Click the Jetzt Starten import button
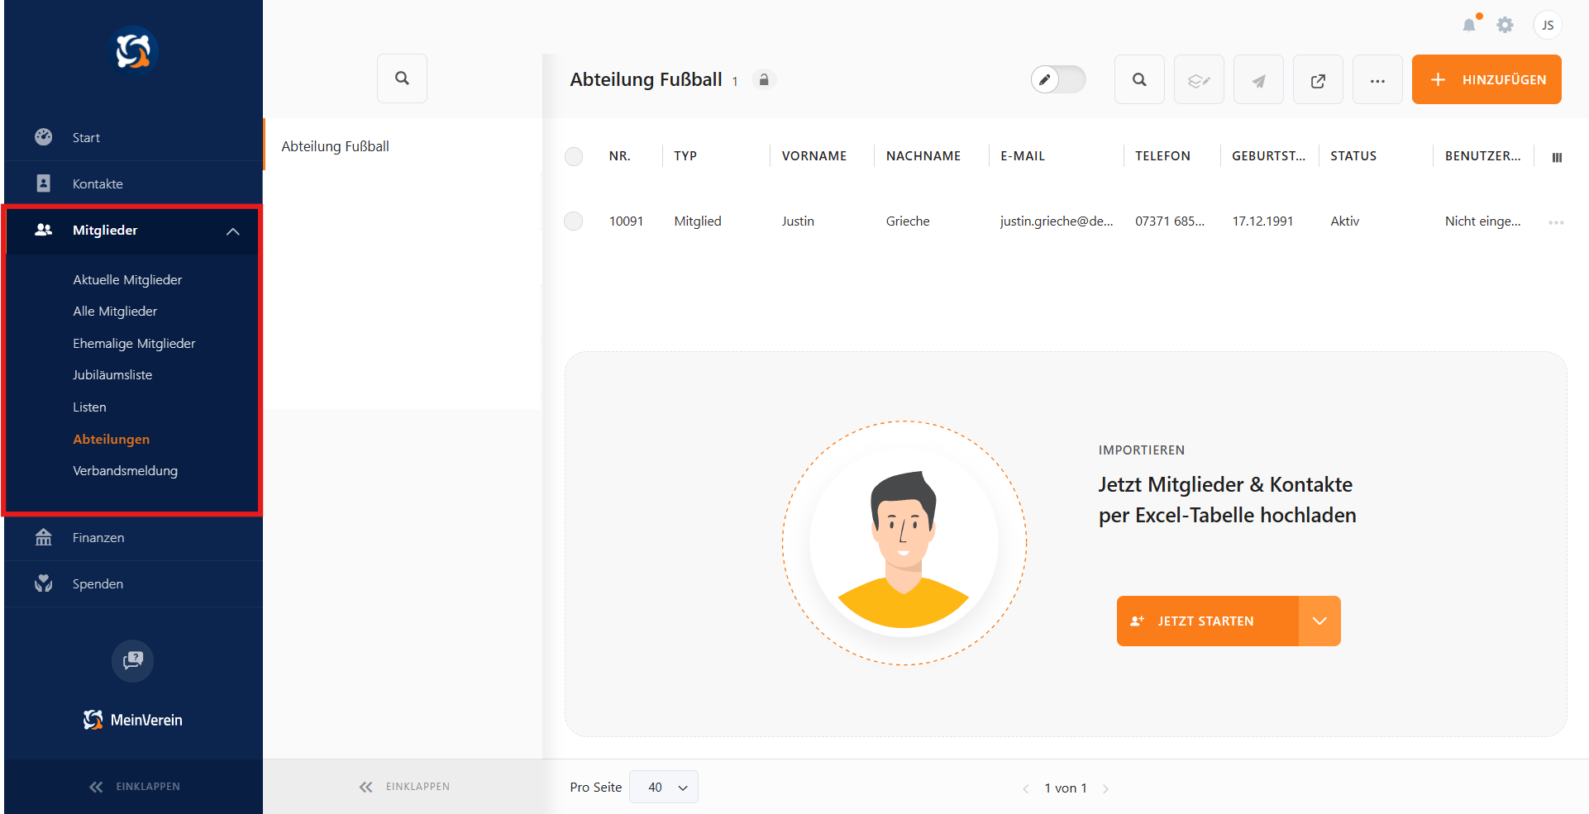Image resolution: width=1589 pixels, height=814 pixels. [x=1207, y=621]
